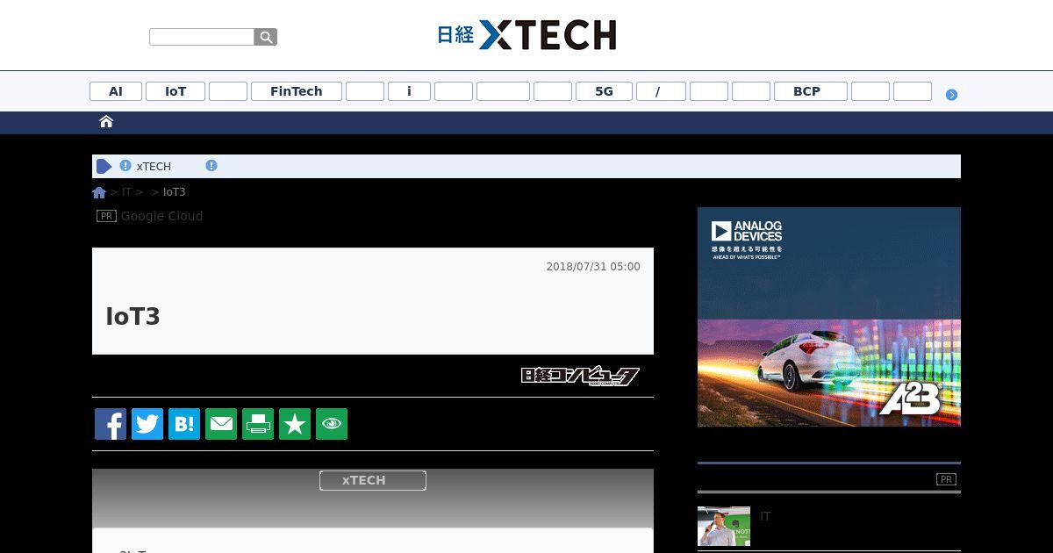Viewport: 1053px width, 553px height.
Task: Open the IoT3 breadcrumb entry
Action: click(x=174, y=192)
